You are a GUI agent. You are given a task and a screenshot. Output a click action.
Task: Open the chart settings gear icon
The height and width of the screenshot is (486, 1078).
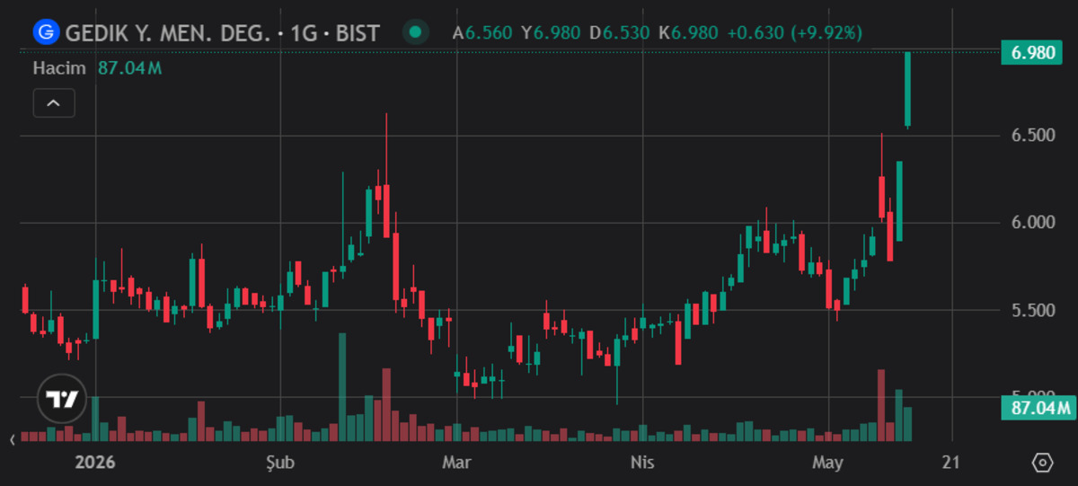(1042, 463)
